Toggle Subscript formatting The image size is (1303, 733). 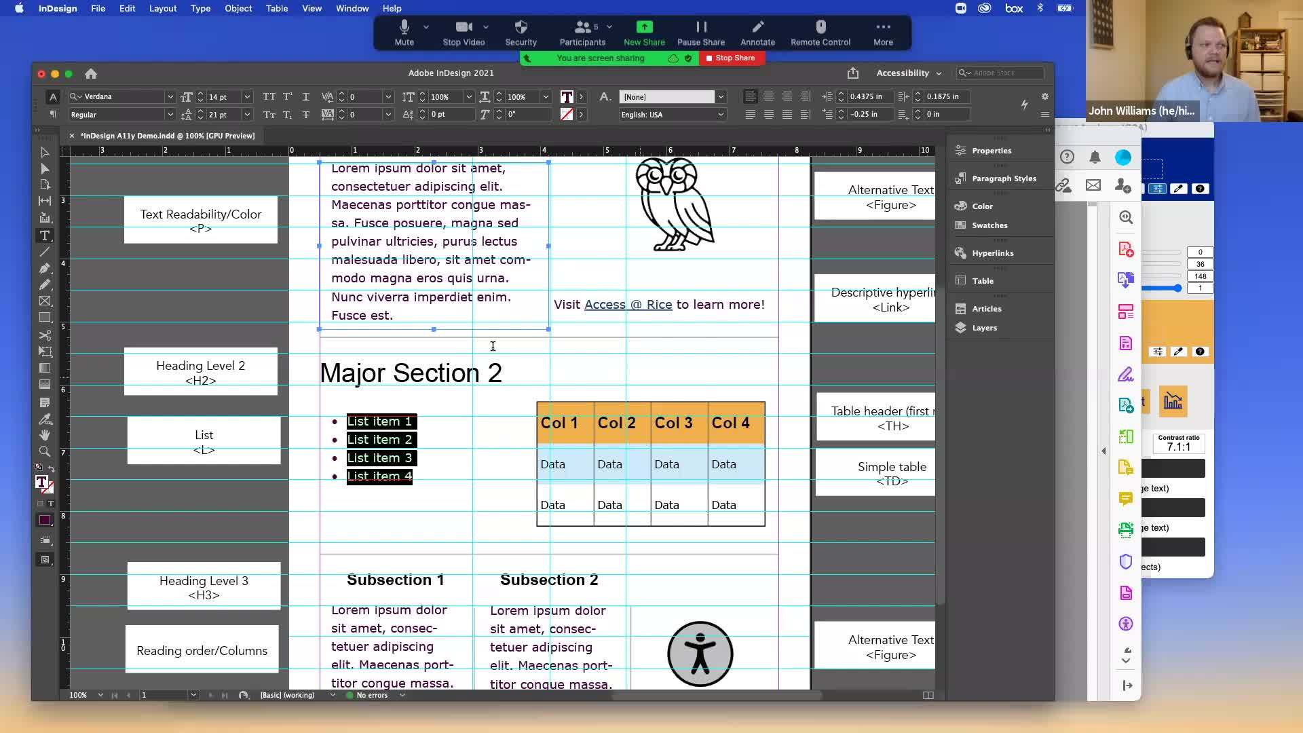coord(288,115)
